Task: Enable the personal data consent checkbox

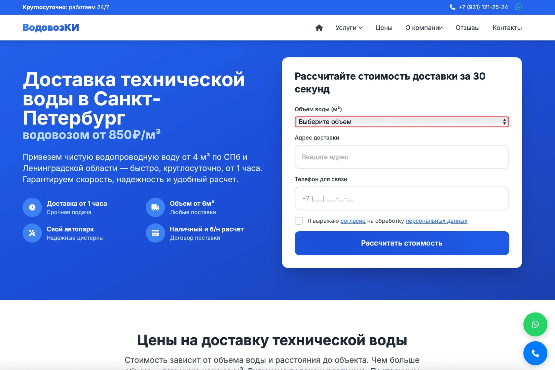Action: click(299, 221)
